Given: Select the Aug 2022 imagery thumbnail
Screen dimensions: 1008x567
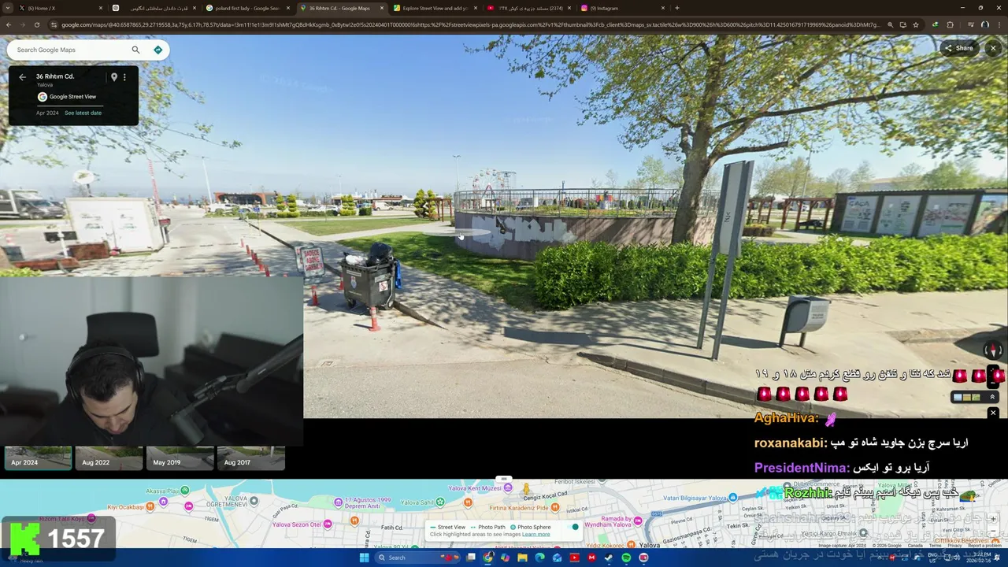Looking at the screenshot, I should [x=109, y=458].
